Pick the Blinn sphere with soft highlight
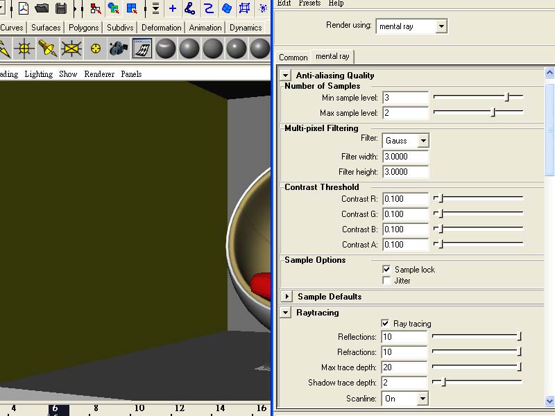This screenshot has height=416, width=555. pos(189,49)
